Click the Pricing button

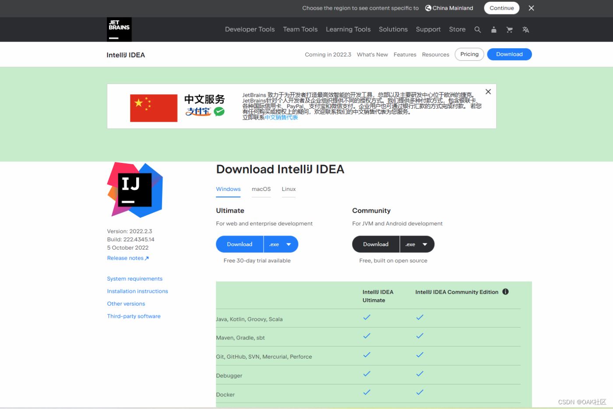[x=469, y=54]
